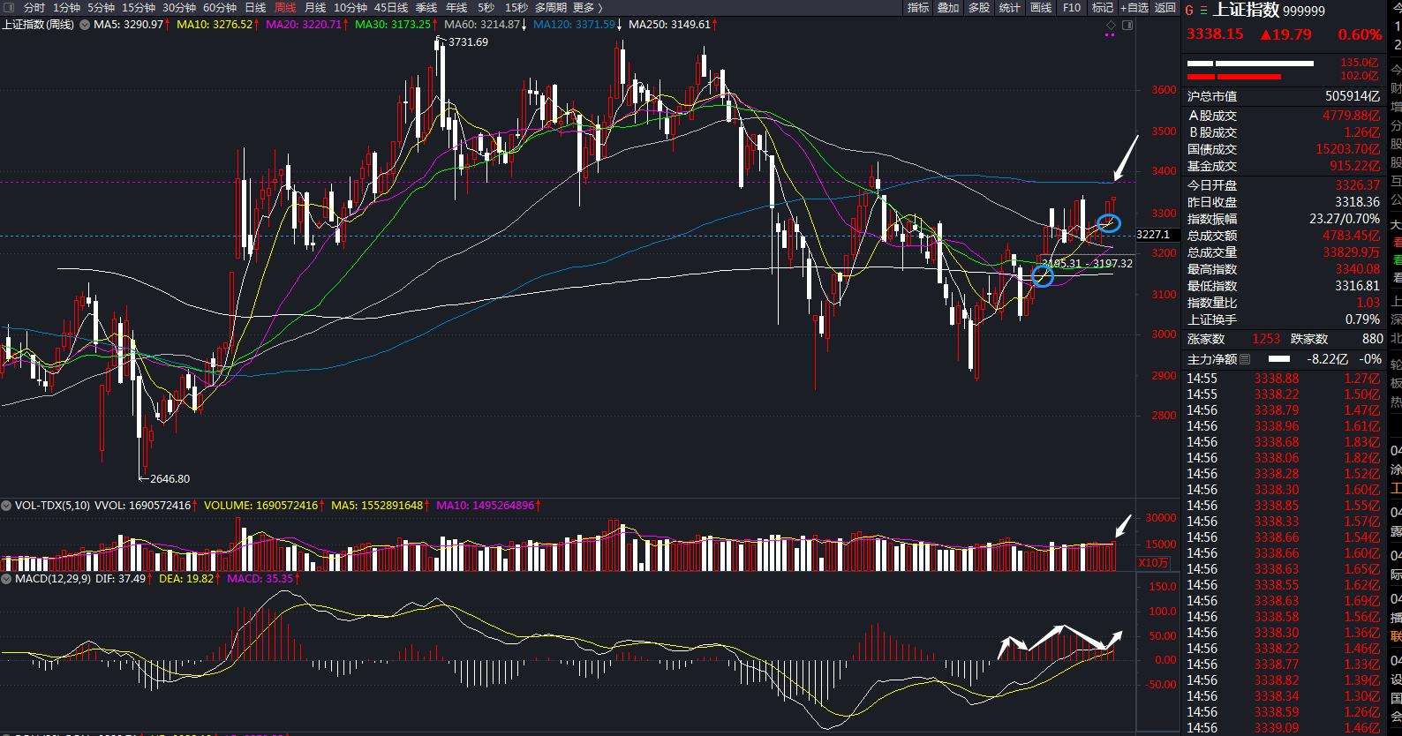Click the magenta dots indicator on chart
The image size is (1402, 736).
click(x=1111, y=36)
